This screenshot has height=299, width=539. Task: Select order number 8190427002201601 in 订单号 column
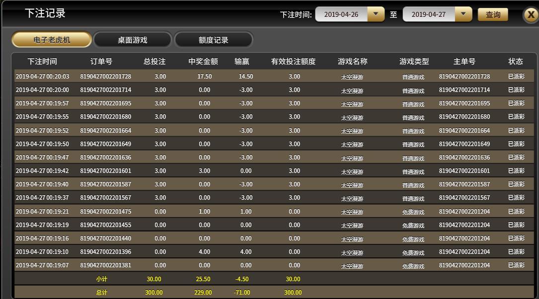coord(105,171)
